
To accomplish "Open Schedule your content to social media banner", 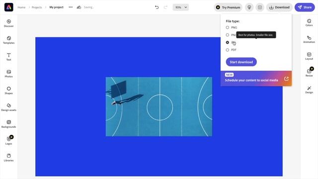I will point(256,79).
